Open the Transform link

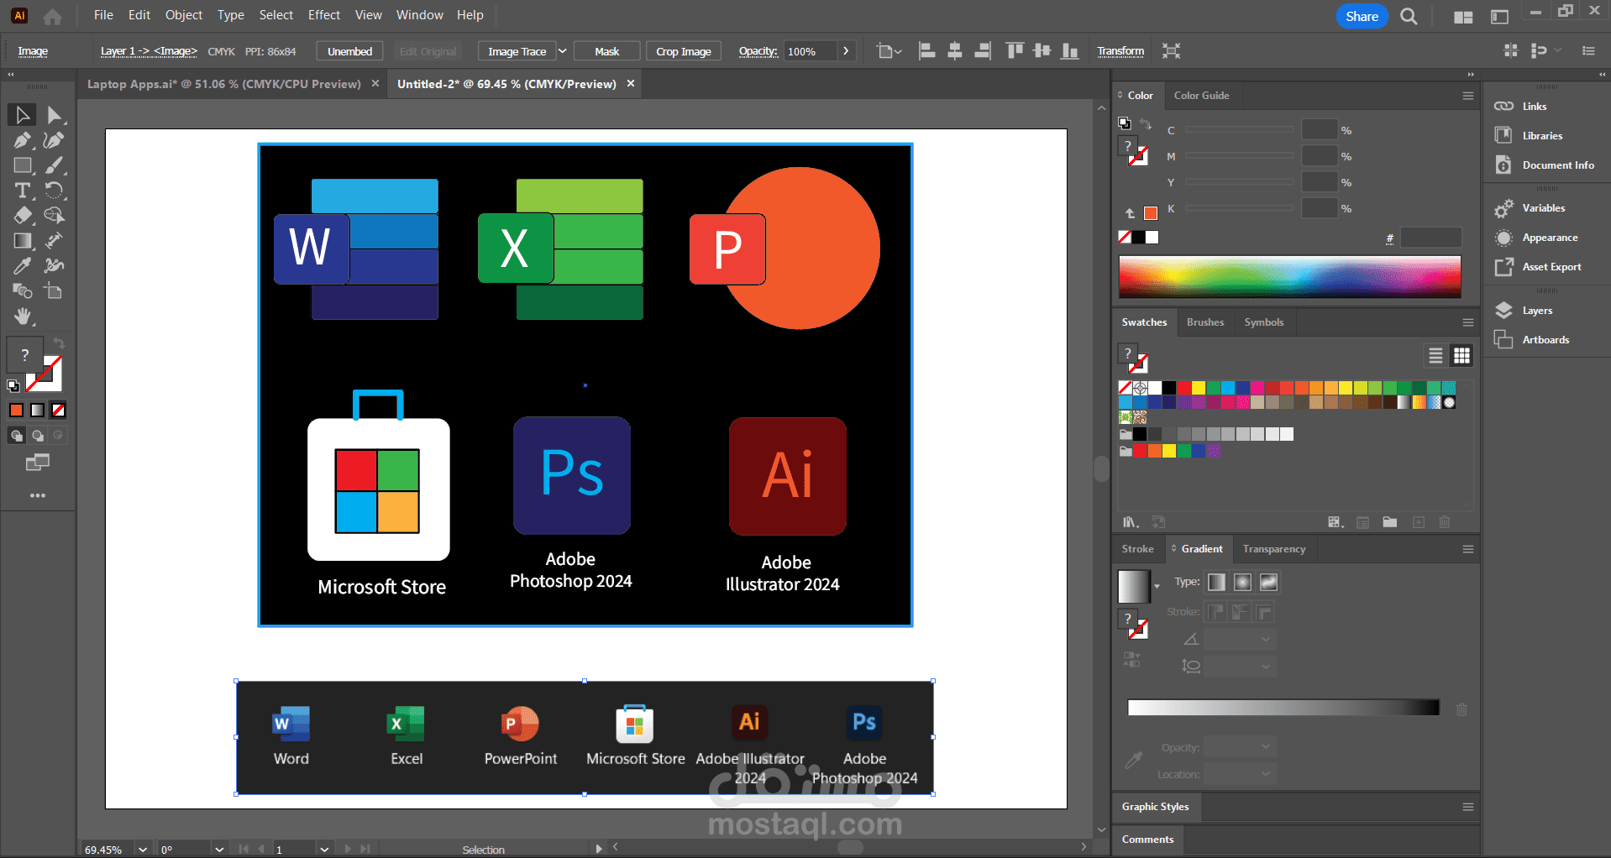tap(1120, 51)
